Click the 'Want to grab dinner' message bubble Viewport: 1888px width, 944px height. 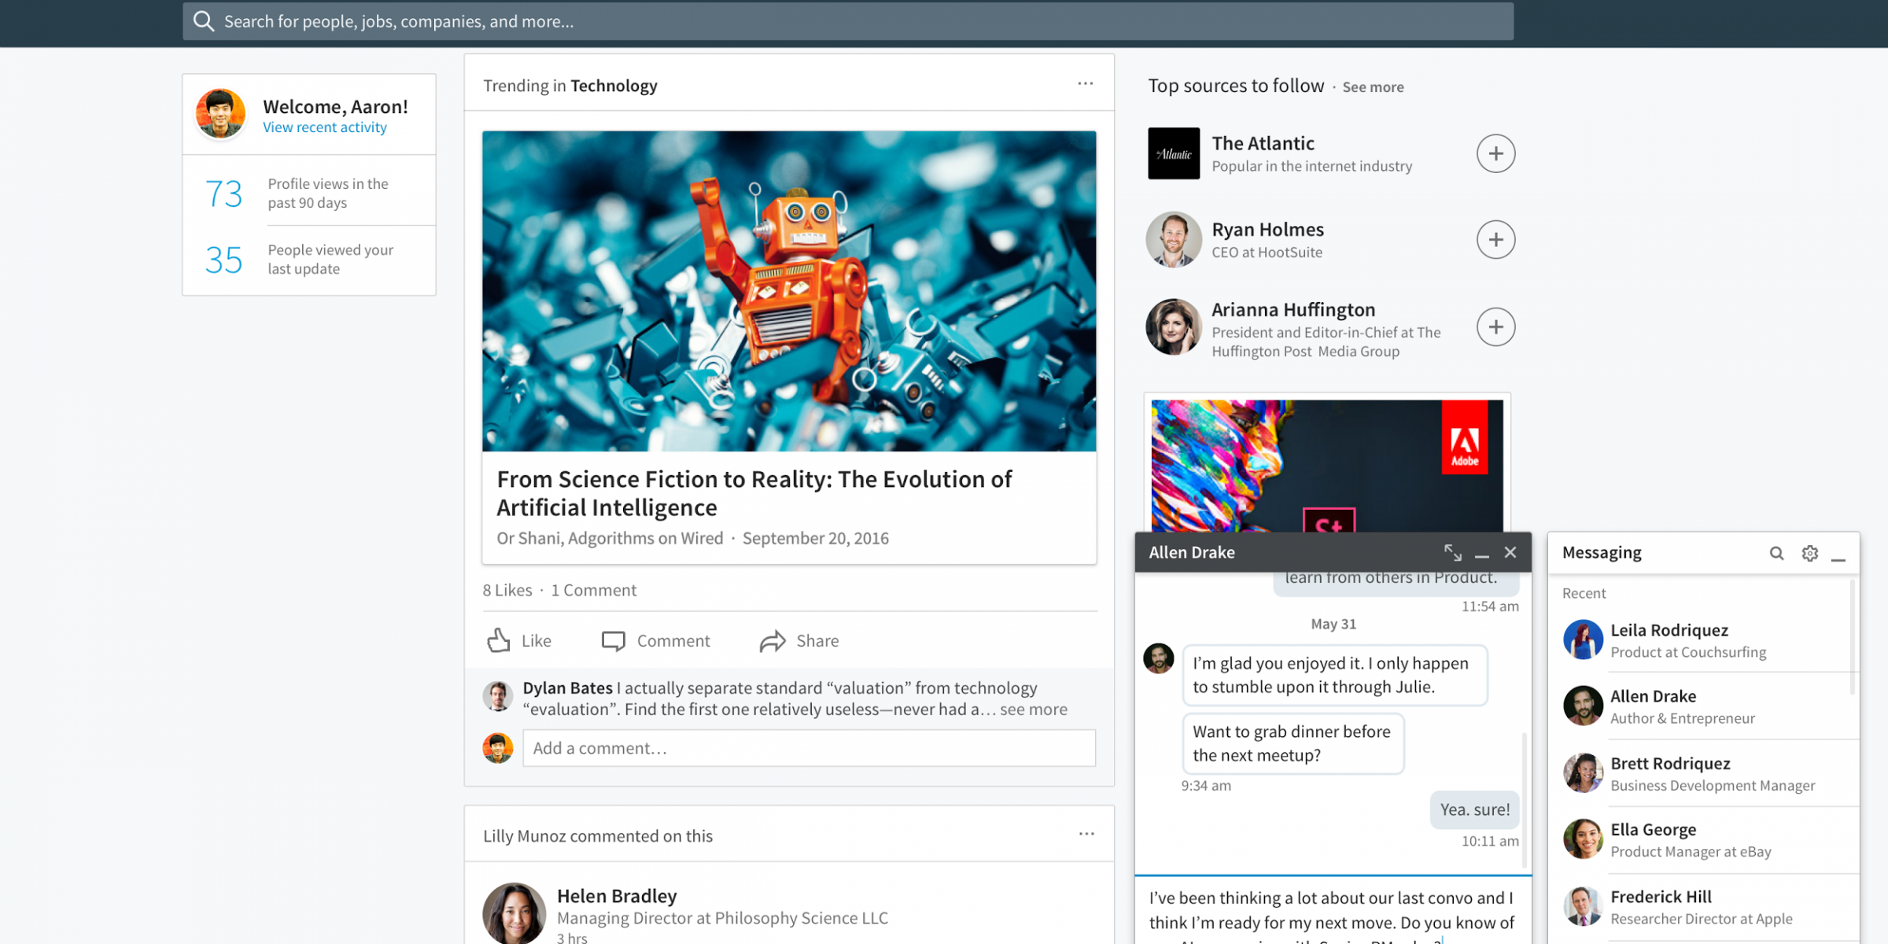point(1293,743)
